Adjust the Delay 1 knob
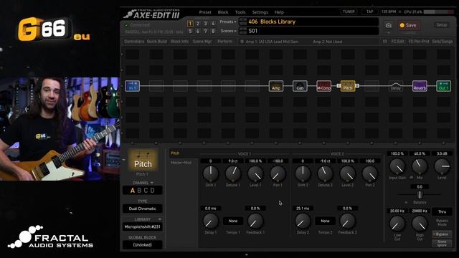Image resolution: width=459 pixels, height=258 pixels. (211, 221)
